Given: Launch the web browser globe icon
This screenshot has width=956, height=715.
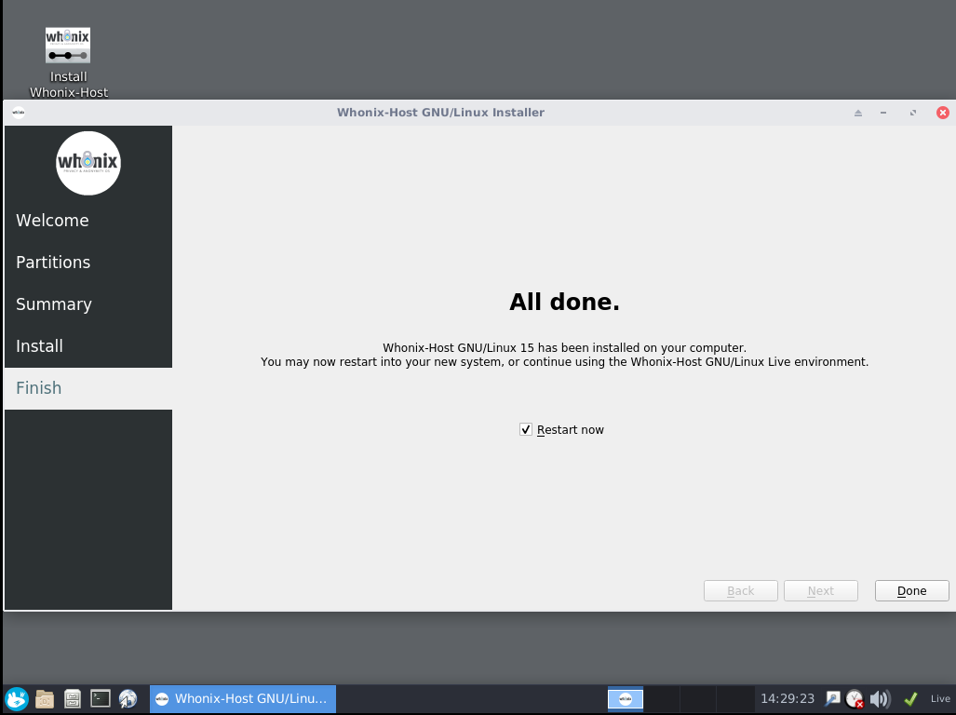Looking at the screenshot, I should [x=128, y=698].
